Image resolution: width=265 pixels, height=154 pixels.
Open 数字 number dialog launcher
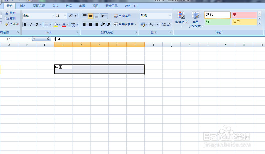[x=171, y=32]
